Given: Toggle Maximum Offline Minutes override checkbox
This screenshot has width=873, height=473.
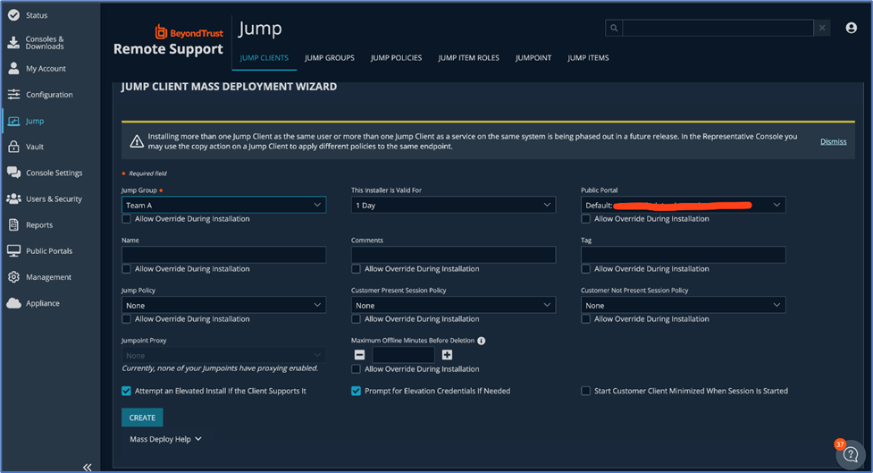Looking at the screenshot, I should point(356,369).
